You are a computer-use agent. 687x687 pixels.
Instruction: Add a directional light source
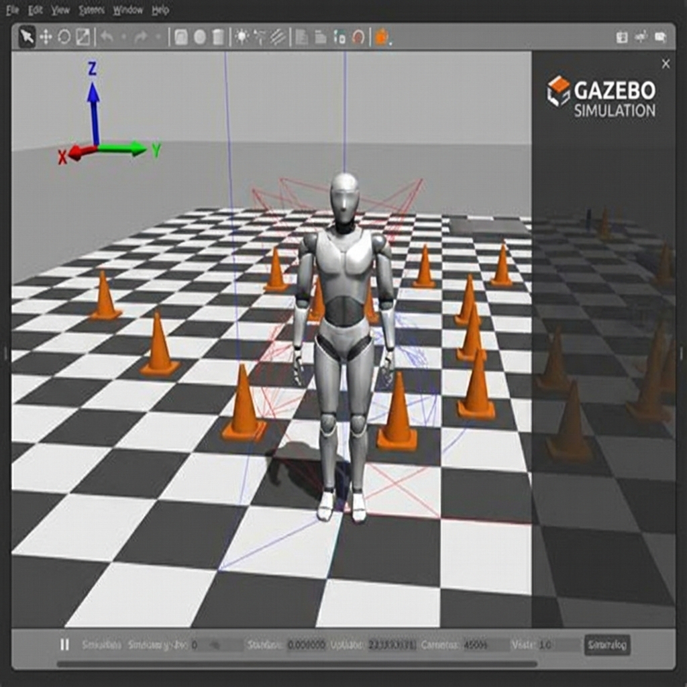pyautogui.click(x=278, y=37)
